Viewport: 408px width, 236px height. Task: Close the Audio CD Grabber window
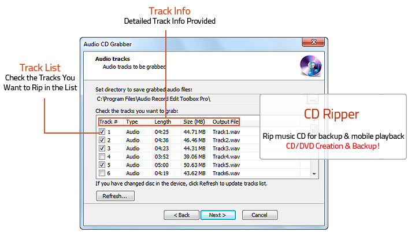click(x=313, y=42)
